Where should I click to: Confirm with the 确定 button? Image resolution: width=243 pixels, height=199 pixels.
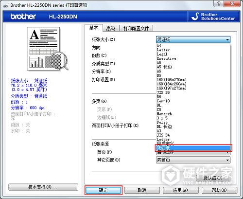104,190
